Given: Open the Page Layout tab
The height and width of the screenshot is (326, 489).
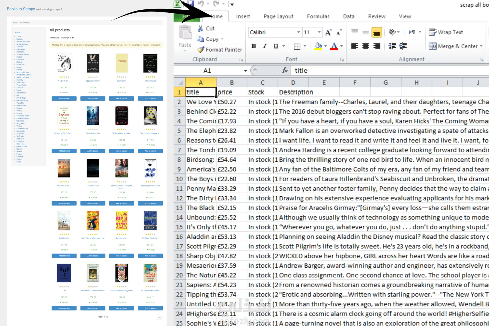Looking at the screenshot, I should 278,17.
